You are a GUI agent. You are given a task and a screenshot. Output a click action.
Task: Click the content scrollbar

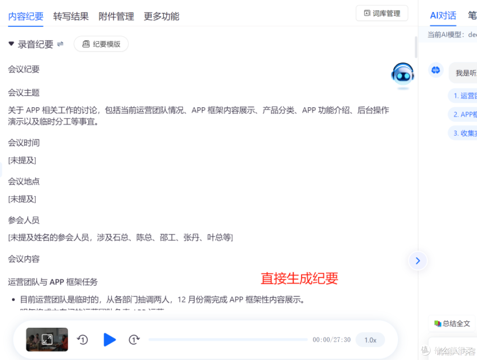[x=416, y=47]
